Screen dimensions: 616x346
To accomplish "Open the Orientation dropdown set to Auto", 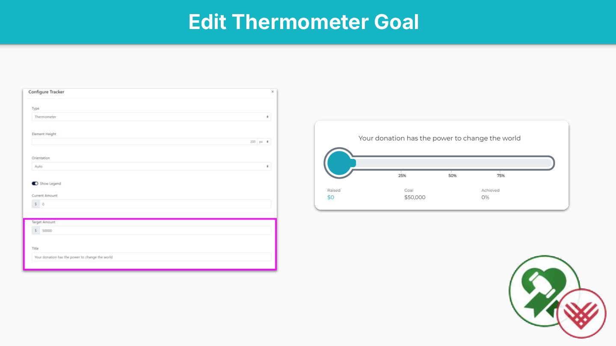I will coord(151,166).
